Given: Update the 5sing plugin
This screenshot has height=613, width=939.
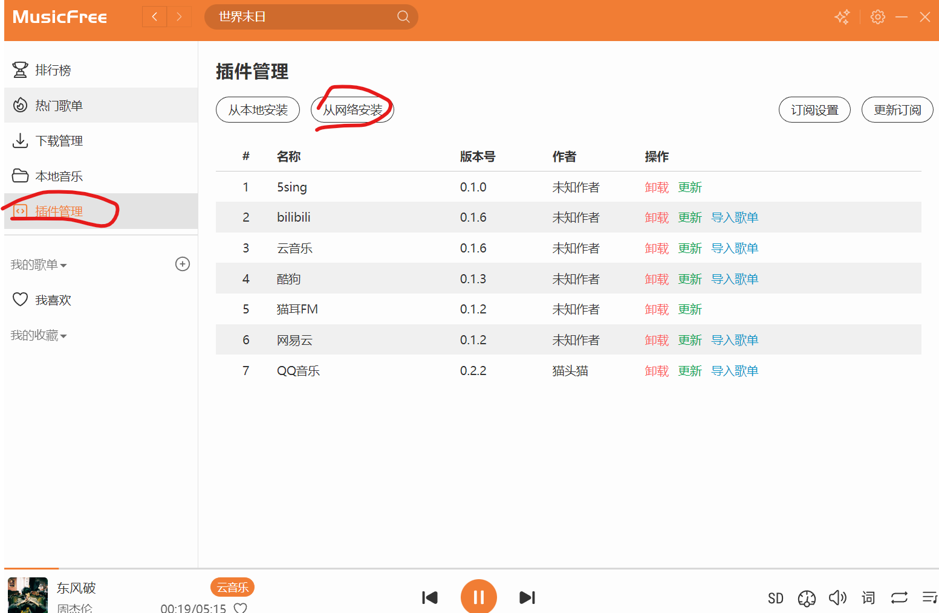Looking at the screenshot, I should [x=690, y=187].
